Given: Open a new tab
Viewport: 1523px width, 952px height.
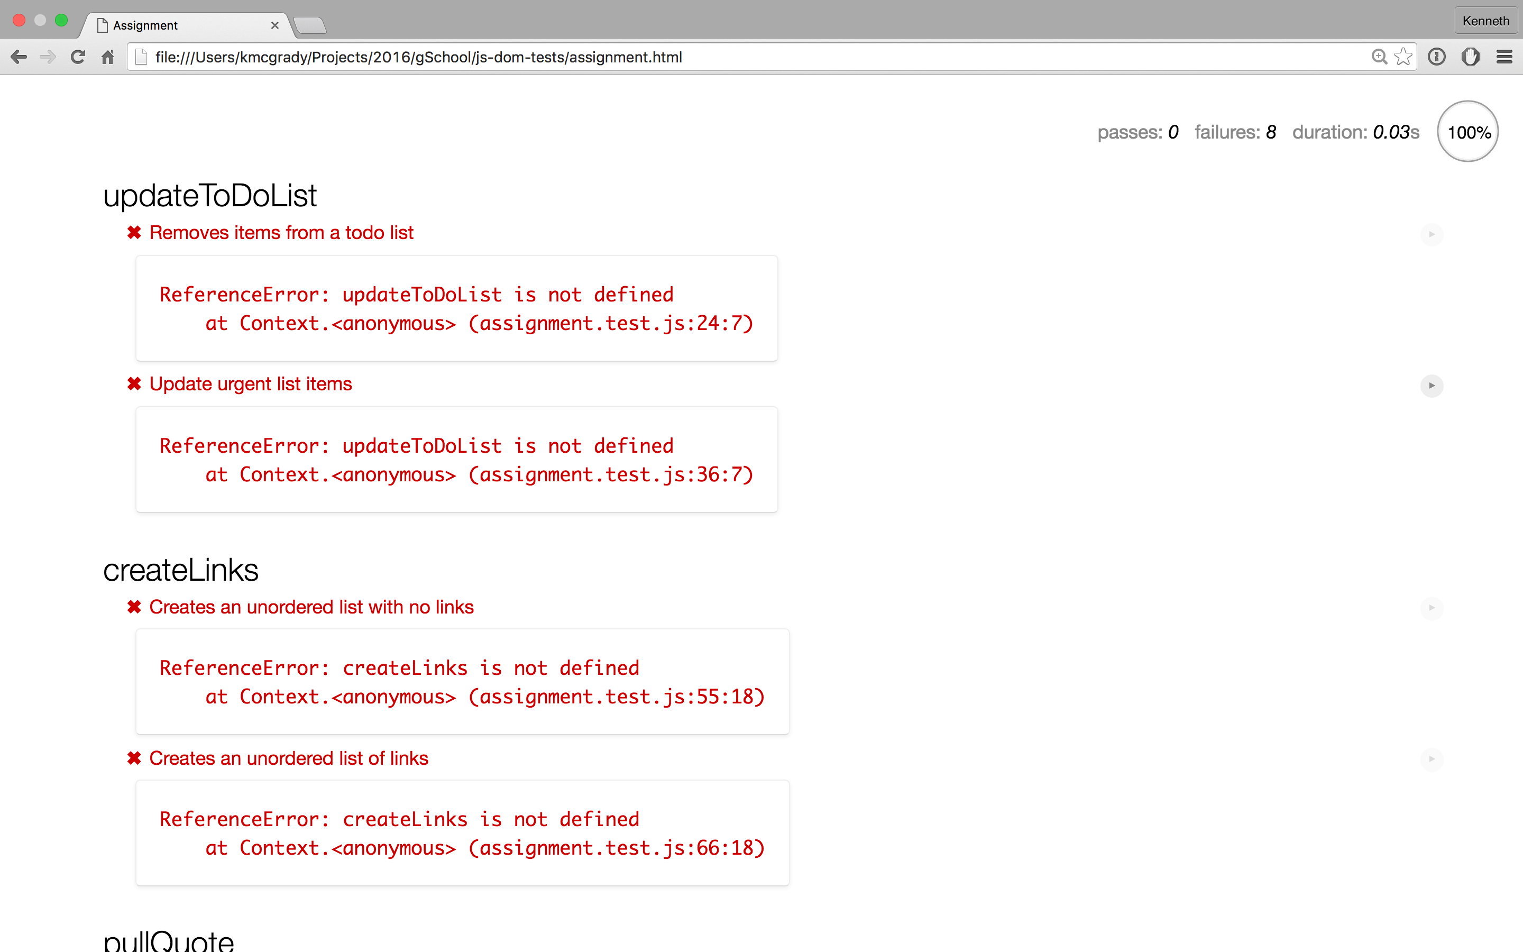Looking at the screenshot, I should (310, 25).
